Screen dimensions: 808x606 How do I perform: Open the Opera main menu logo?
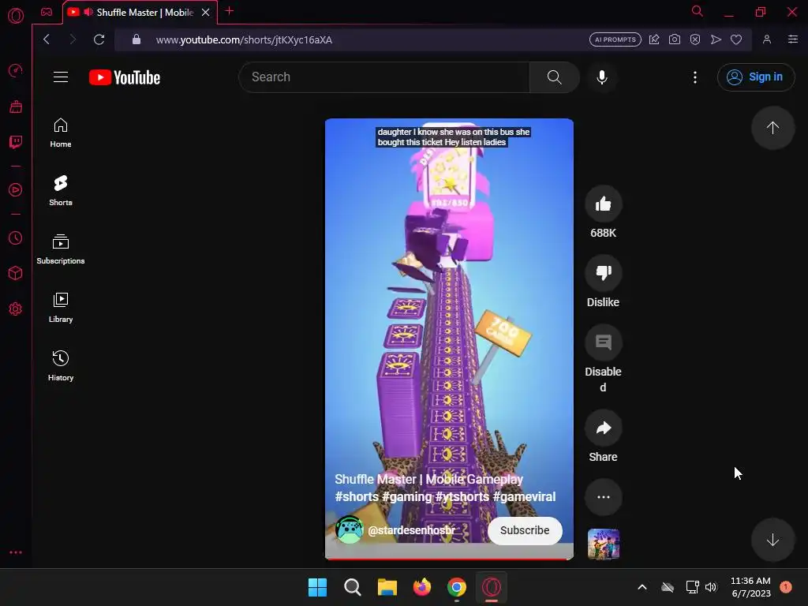coord(16,16)
